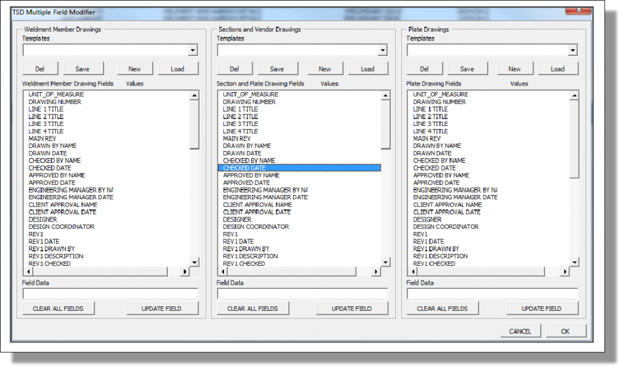Open the Weldment Member Drawings Templates dropdown
Viewport: 620px width, 367px height.
(x=193, y=50)
